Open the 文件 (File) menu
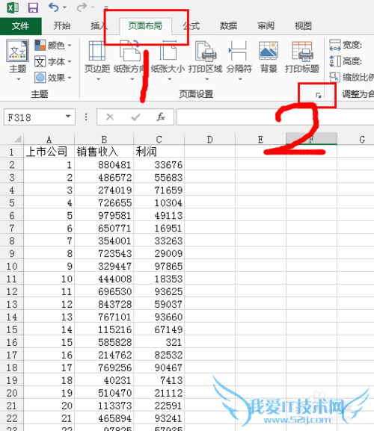Screen dimensions: 374x431 coord(21,26)
